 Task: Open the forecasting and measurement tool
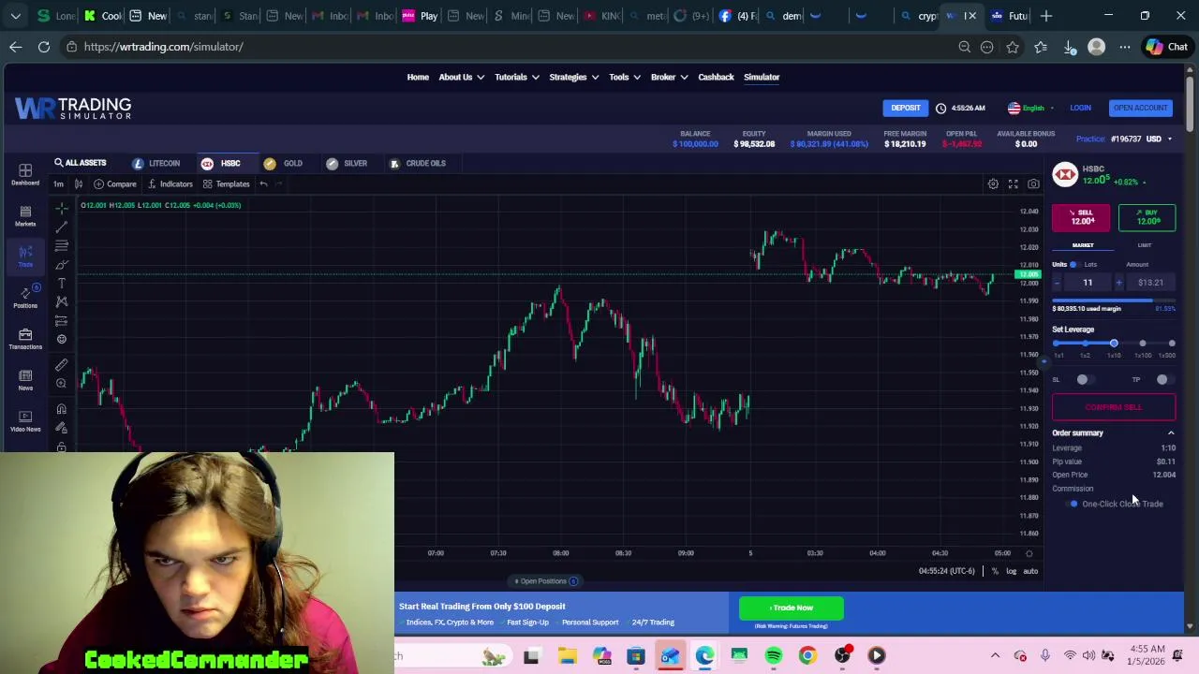62,320
